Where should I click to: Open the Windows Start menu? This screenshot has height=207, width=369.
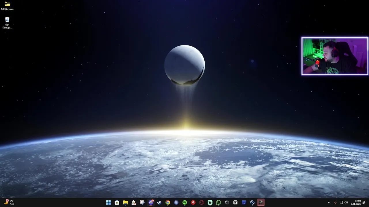[108, 202]
